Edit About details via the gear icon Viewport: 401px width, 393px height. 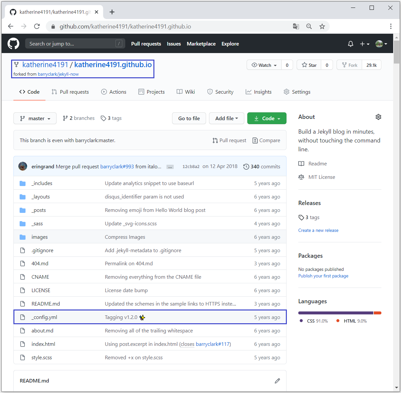coord(378,117)
